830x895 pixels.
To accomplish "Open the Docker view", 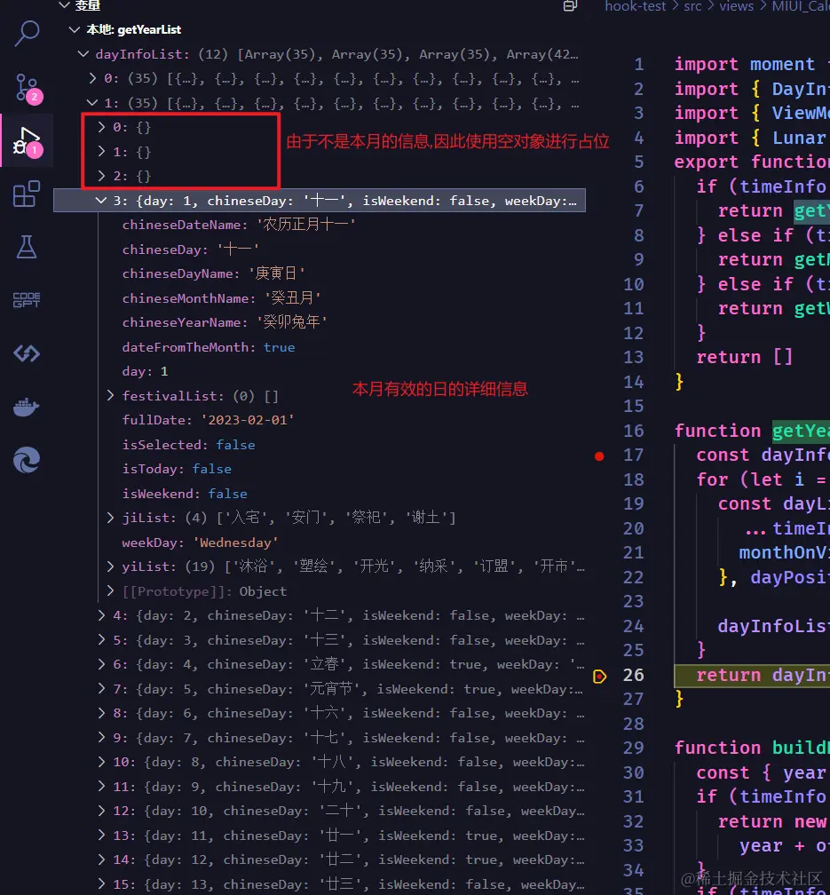I will pos(27,407).
